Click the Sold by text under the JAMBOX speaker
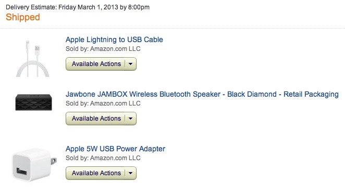The width and height of the screenshot is (345, 195). [103, 103]
